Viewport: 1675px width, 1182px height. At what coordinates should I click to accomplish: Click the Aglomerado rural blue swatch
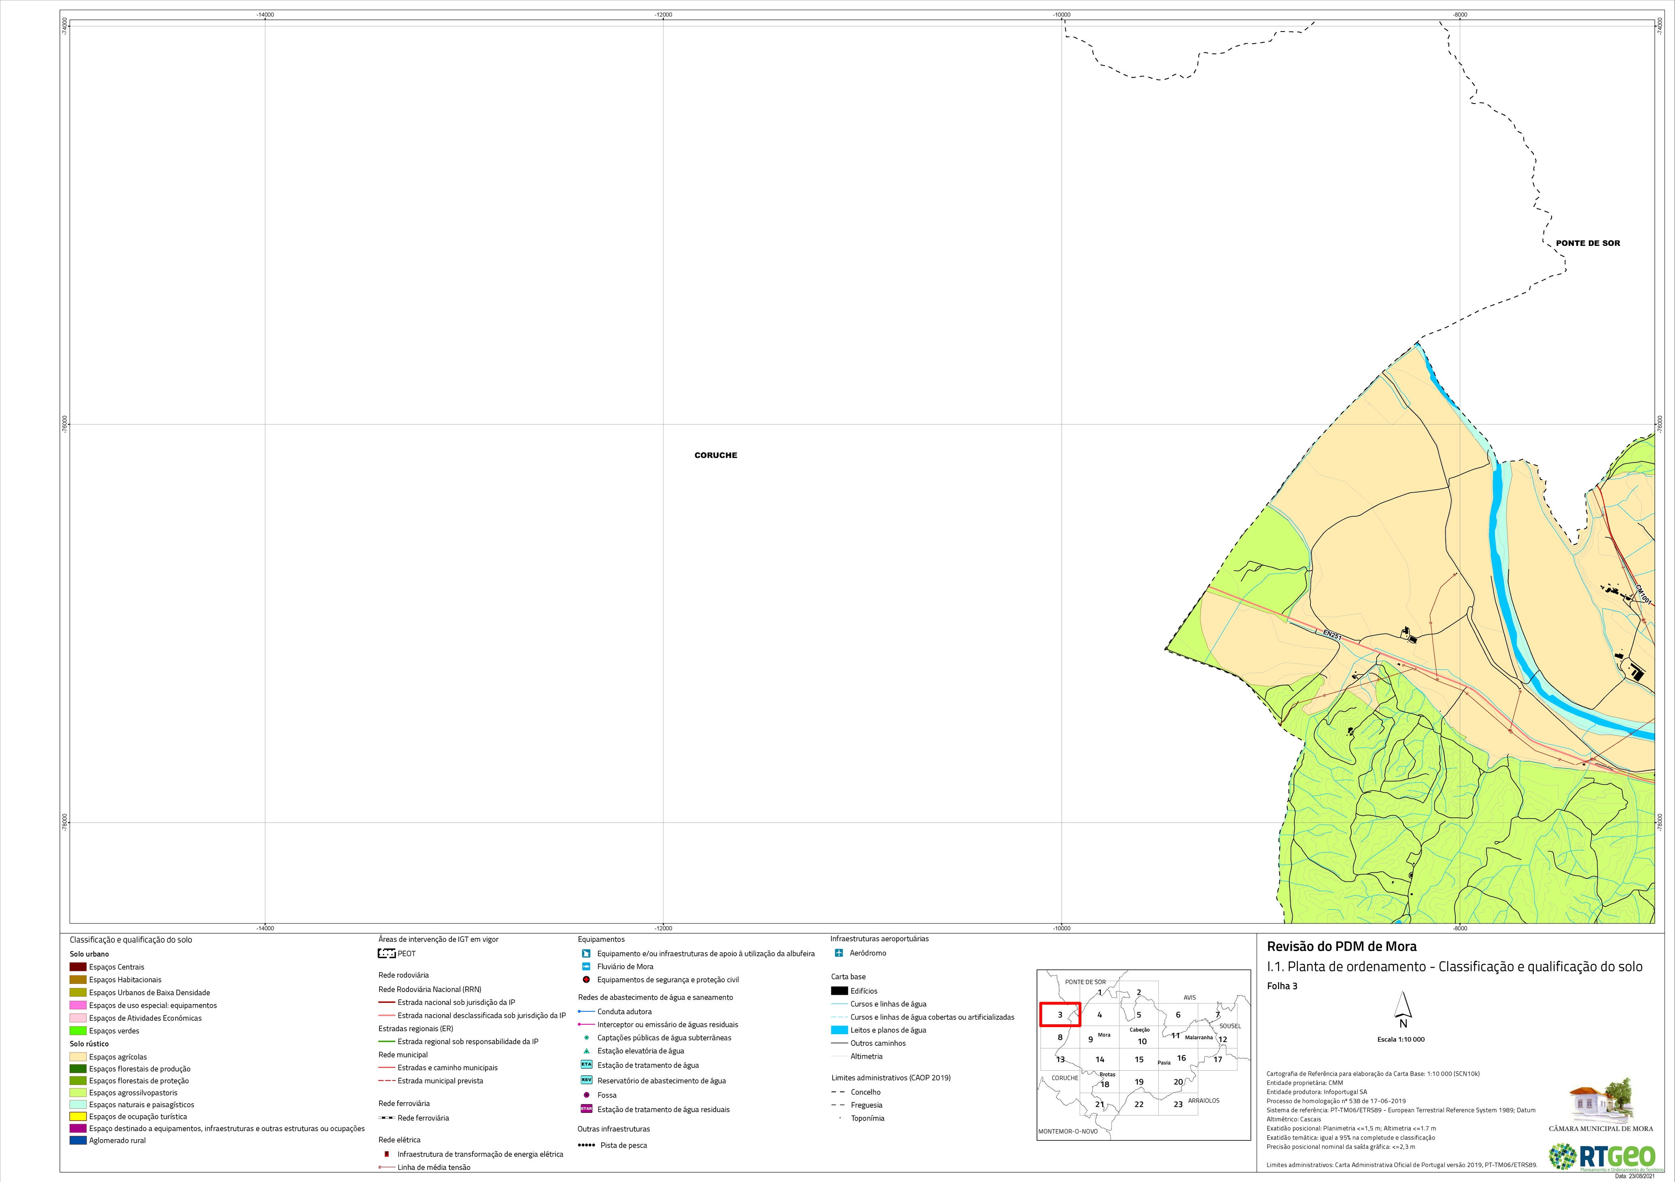(78, 1140)
